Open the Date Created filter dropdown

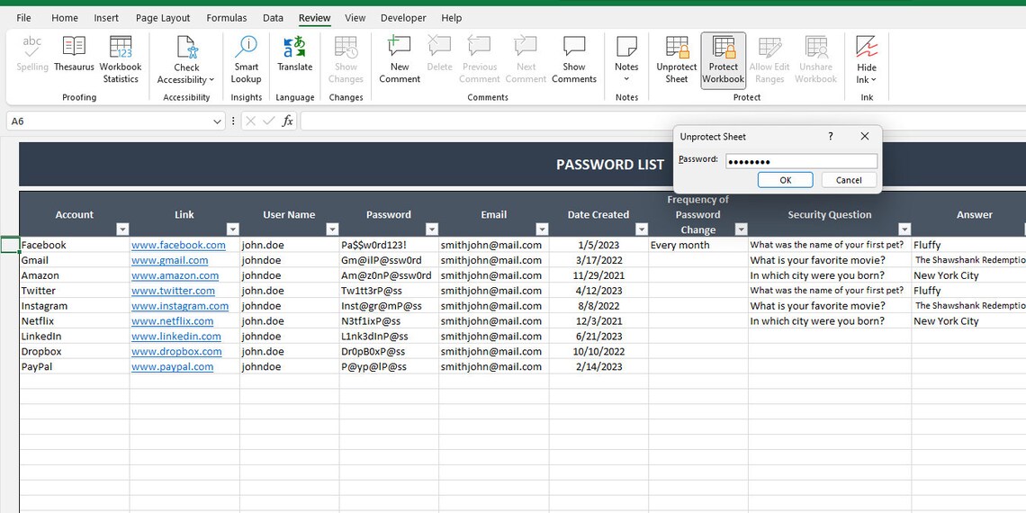[x=641, y=229]
